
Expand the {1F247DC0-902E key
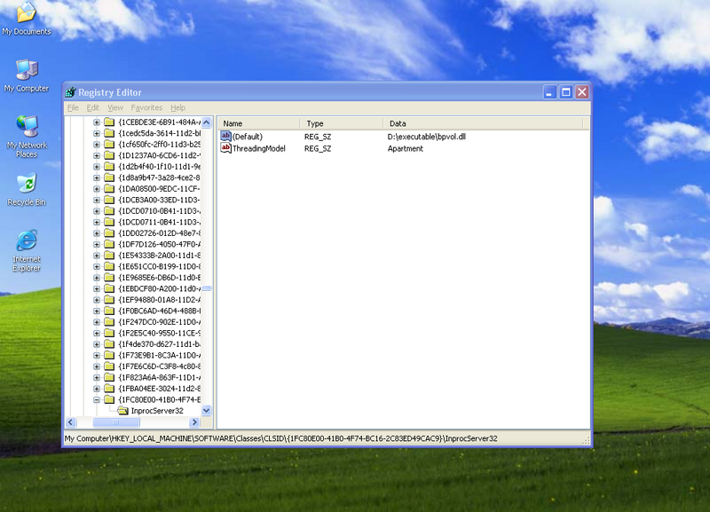(x=97, y=322)
